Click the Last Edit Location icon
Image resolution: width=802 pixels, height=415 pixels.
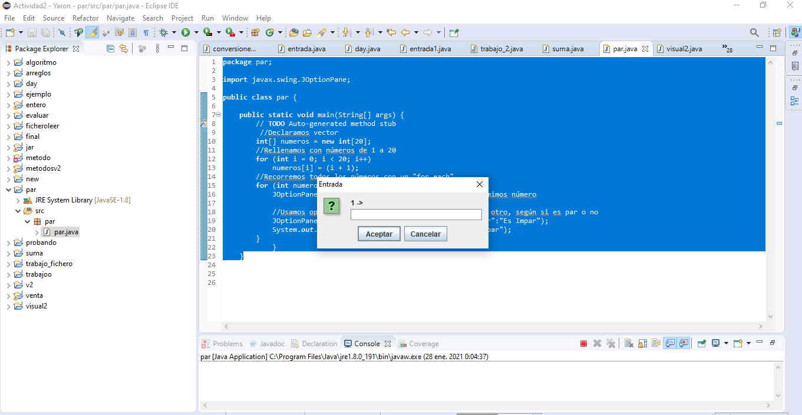(391, 32)
